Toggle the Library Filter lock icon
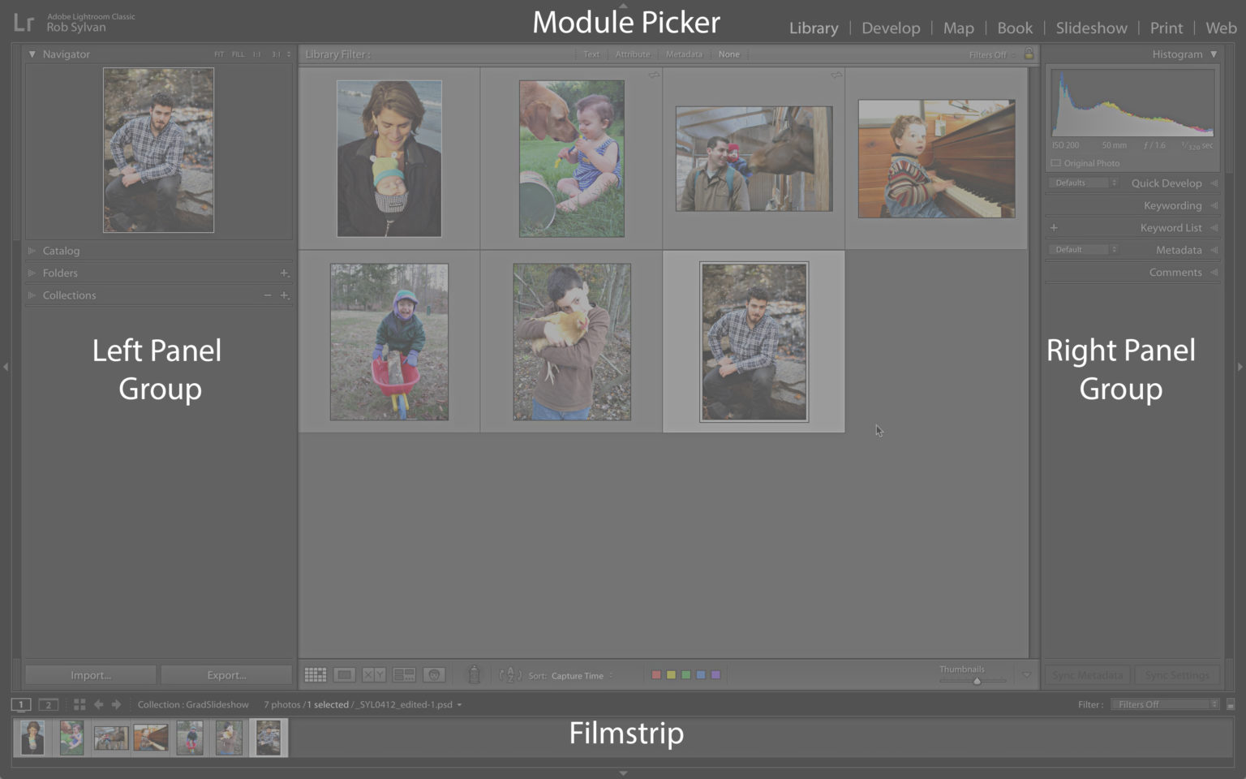The width and height of the screenshot is (1246, 779). pyautogui.click(x=1029, y=54)
